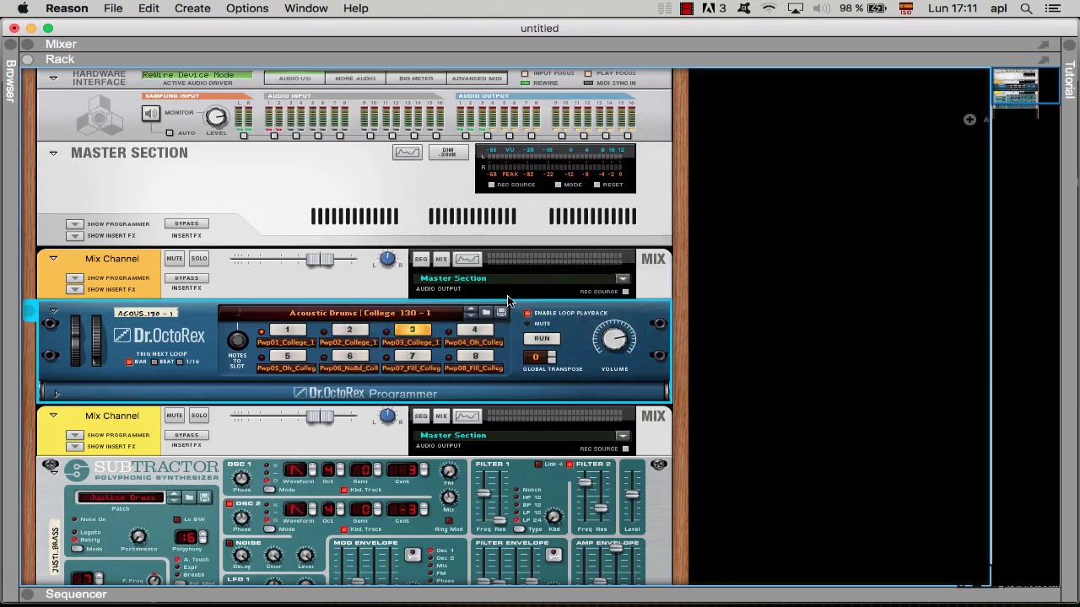
Task: Open the File menu
Action: point(113,8)
